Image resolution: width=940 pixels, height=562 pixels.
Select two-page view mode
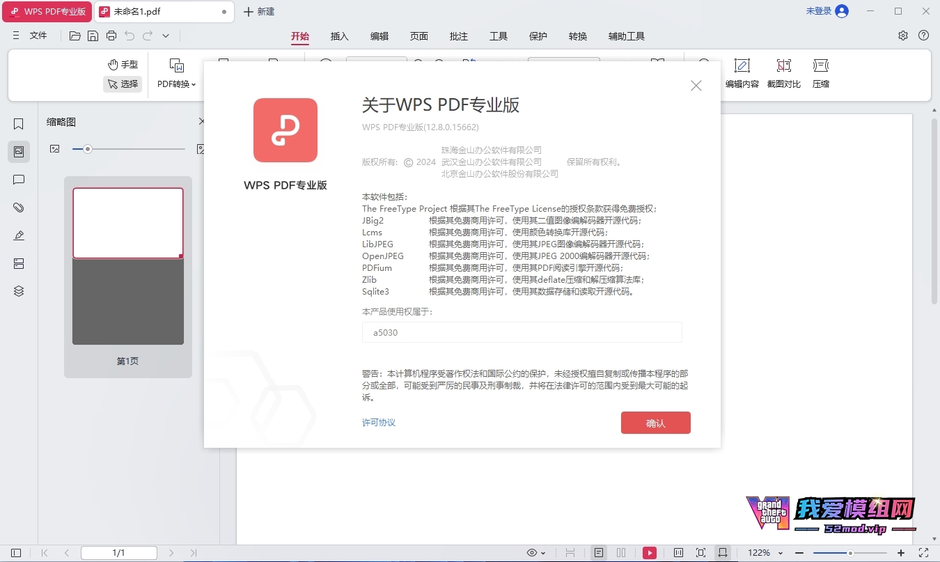(621, 553)
